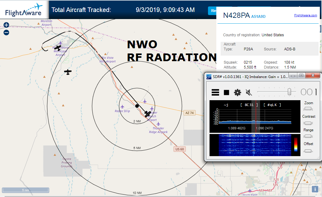The height and width of the screenshot is (197, 322).
Task: Click the FlightAware logo
Action: pos(24,10)
